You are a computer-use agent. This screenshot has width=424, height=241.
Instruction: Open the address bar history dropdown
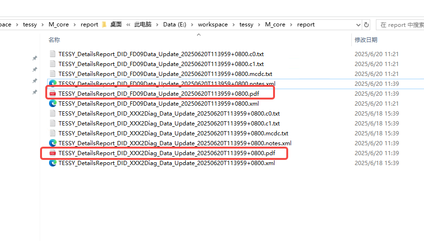pos(358,25)
